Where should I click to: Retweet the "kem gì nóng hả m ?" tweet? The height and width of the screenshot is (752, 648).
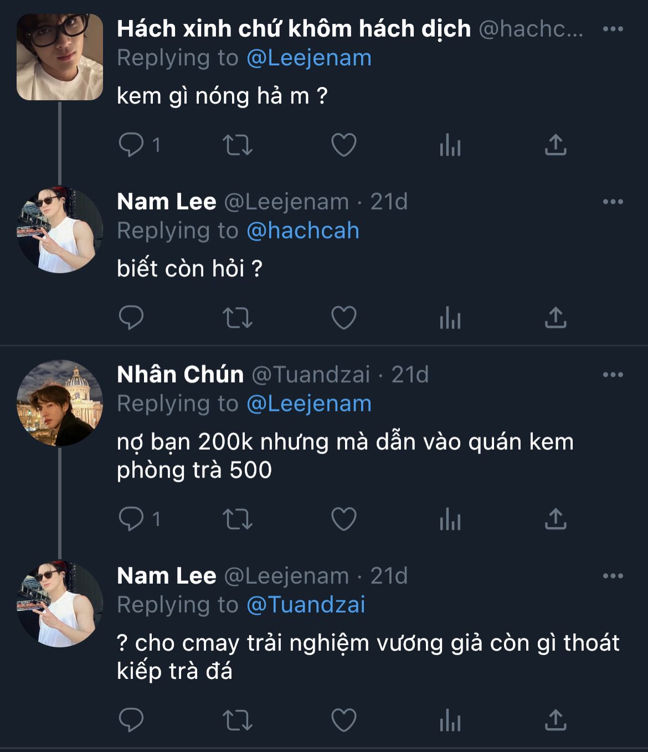pos(238,145)
